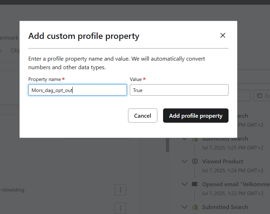
Task: Click Shopify icon beside 1:25 PM Submitted Search
Action: click(195, 139)
